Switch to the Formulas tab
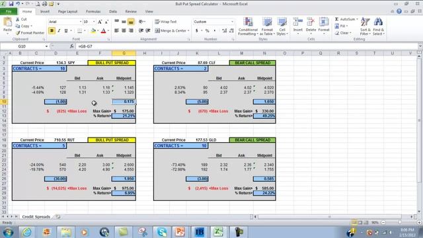Viewport: 423px width, 238px height. click(93, 12)
